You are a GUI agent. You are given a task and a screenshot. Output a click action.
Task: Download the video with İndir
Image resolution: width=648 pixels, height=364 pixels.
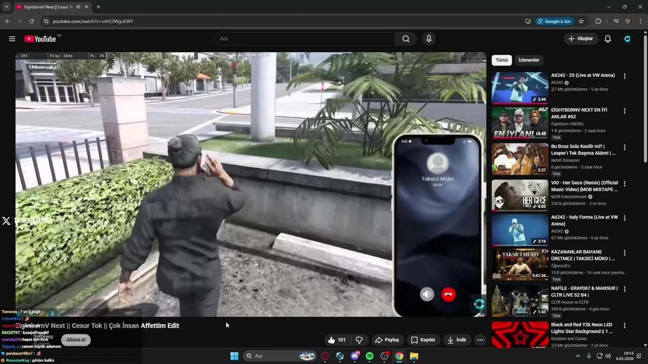[457, 340]
